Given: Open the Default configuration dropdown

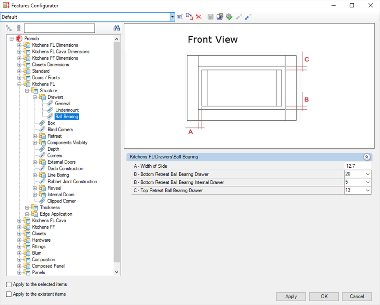Looking at the screenshot, I should click(173, 17).
